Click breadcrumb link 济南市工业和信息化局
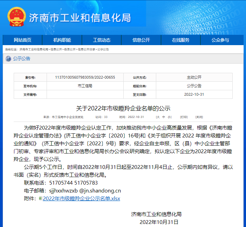The height and width of the screenshot is (227, 246). (34, 50)
